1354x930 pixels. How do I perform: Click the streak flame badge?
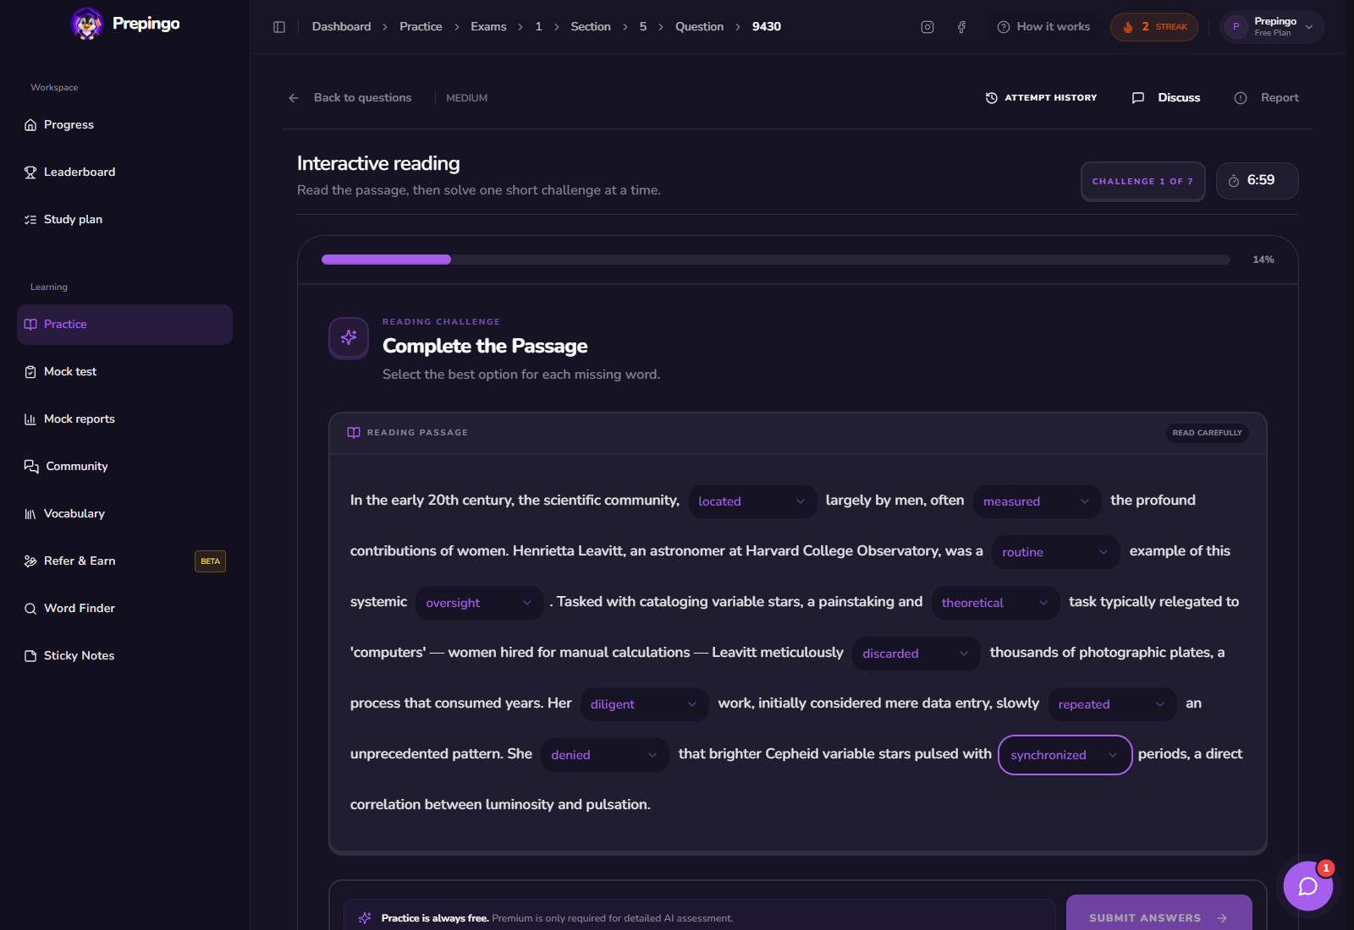pyautogui.click(x=1154, y=27)
